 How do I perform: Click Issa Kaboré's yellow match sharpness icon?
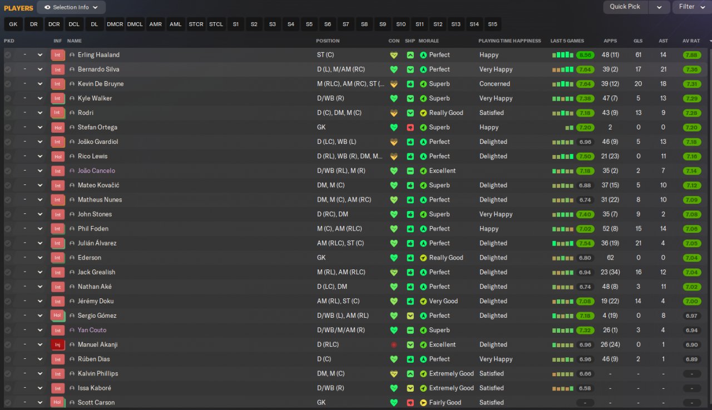pyautogui.click(x=411, y=388)
